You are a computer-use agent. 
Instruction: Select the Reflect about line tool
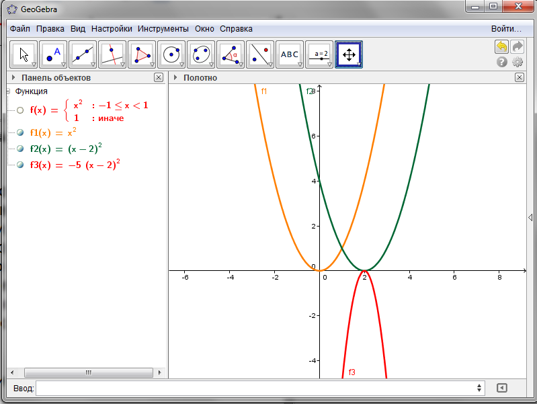coord(260,54)
